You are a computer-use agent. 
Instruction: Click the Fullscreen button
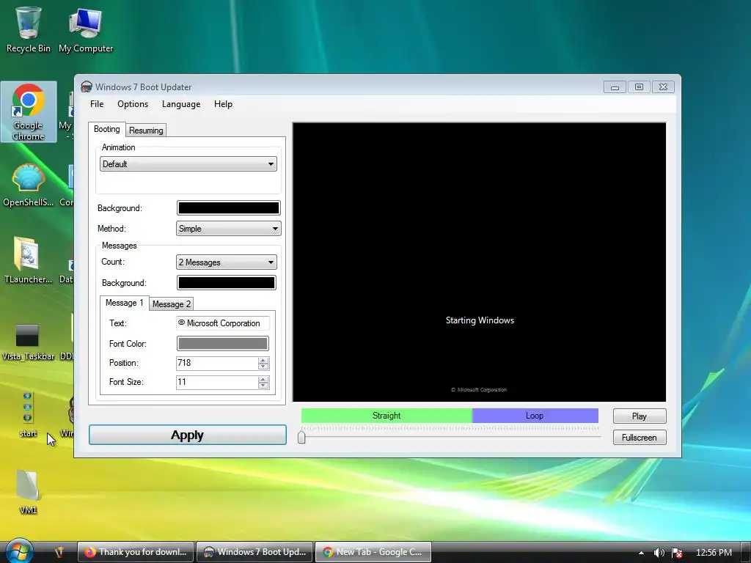640,437
